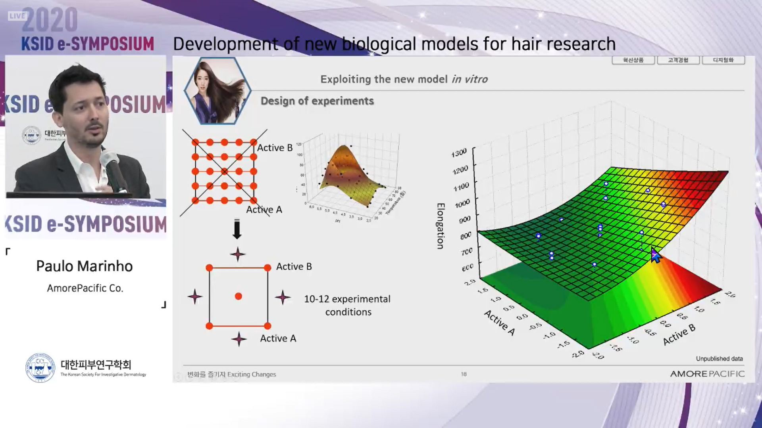Click the star point below the square design
This screenshot has height=428, width=762.
point(239,339)
